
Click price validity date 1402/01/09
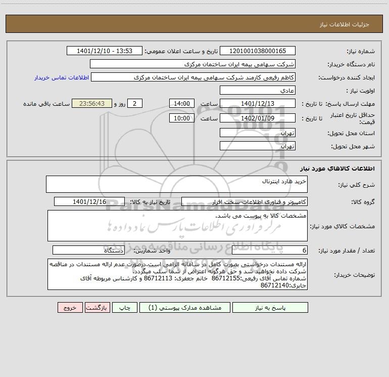tap(258, 118)
